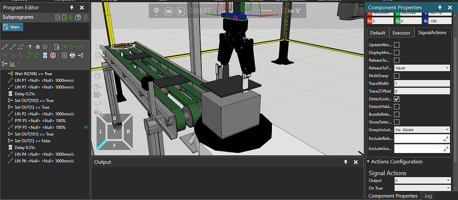Click the statistics bar chart icon
This screenshot has width=458, height=200.
pos(13,64)
